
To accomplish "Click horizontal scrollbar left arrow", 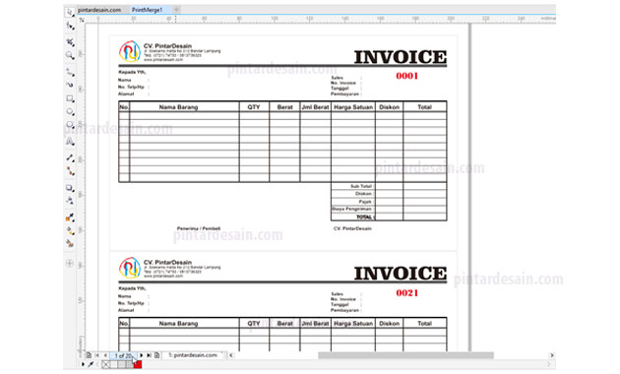I will pos(231,355).
